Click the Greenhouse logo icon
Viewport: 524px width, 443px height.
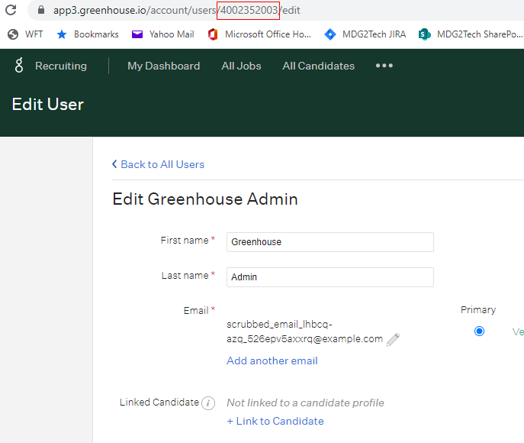19,65
